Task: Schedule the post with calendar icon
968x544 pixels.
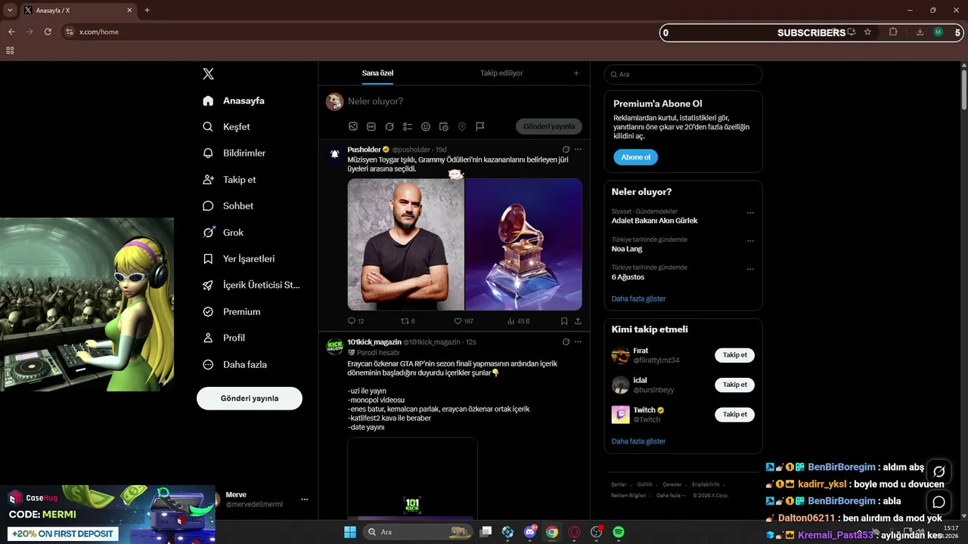Action: pyautogui.click(x=444, y=126)
